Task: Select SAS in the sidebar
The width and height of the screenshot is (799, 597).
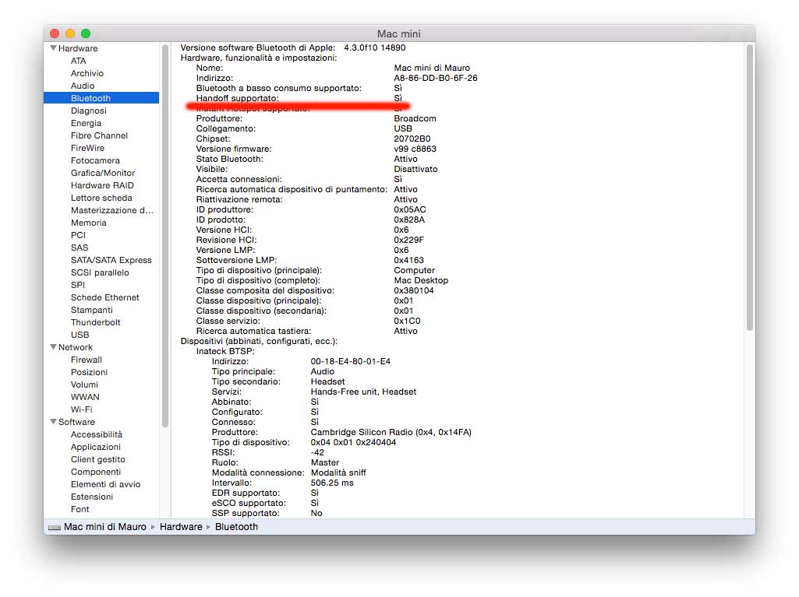Action: pyautogui.click(x=79, y=248)
